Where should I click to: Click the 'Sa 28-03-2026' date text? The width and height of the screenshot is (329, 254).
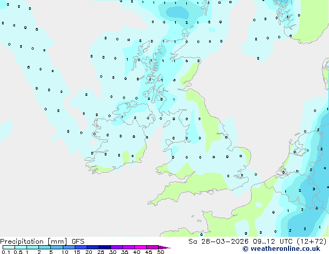[218, 242]
